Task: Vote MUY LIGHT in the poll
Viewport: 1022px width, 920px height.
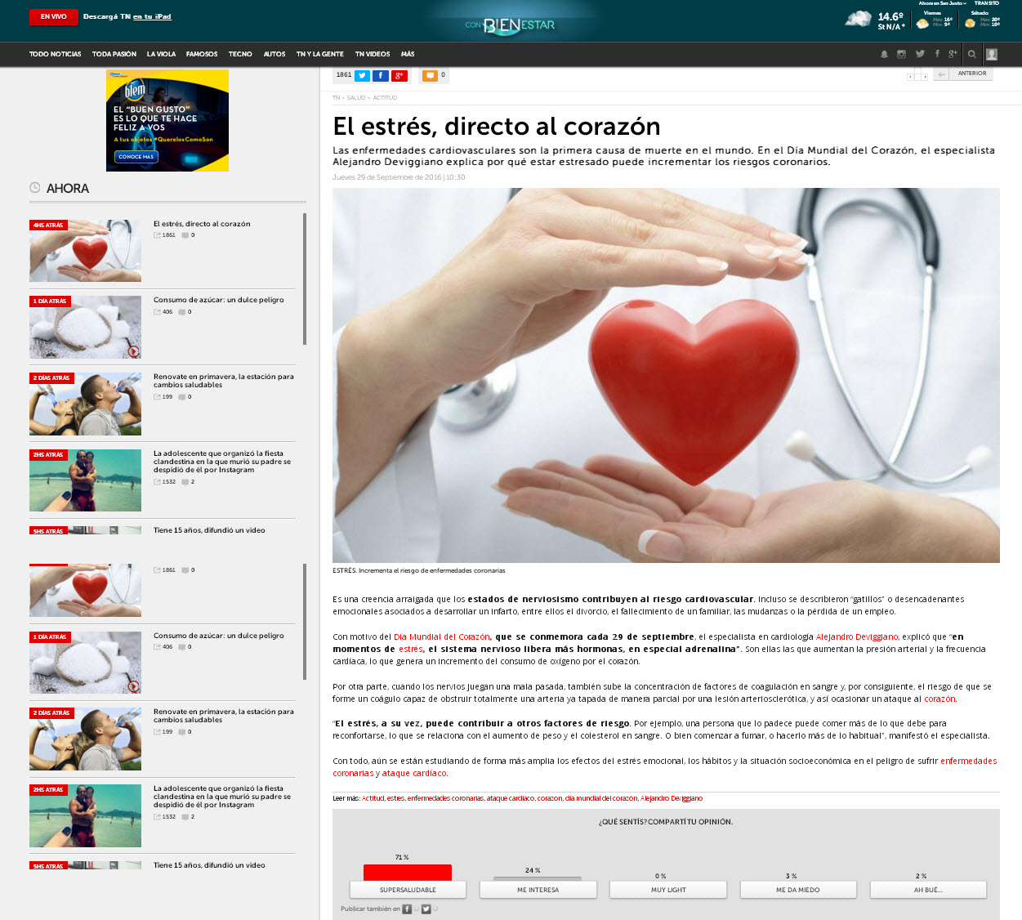Action: point(668,890)
